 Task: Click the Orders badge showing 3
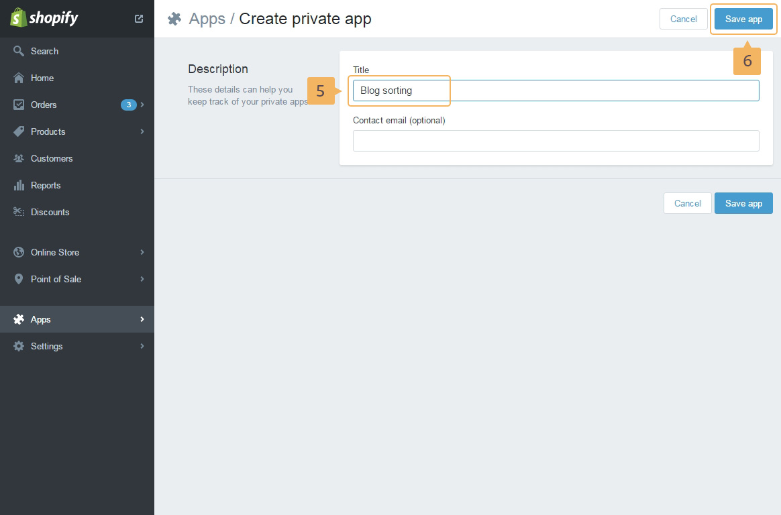coord(128,105)
